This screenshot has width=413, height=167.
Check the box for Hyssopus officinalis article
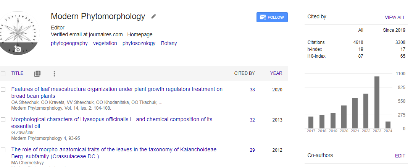point(3,120)
